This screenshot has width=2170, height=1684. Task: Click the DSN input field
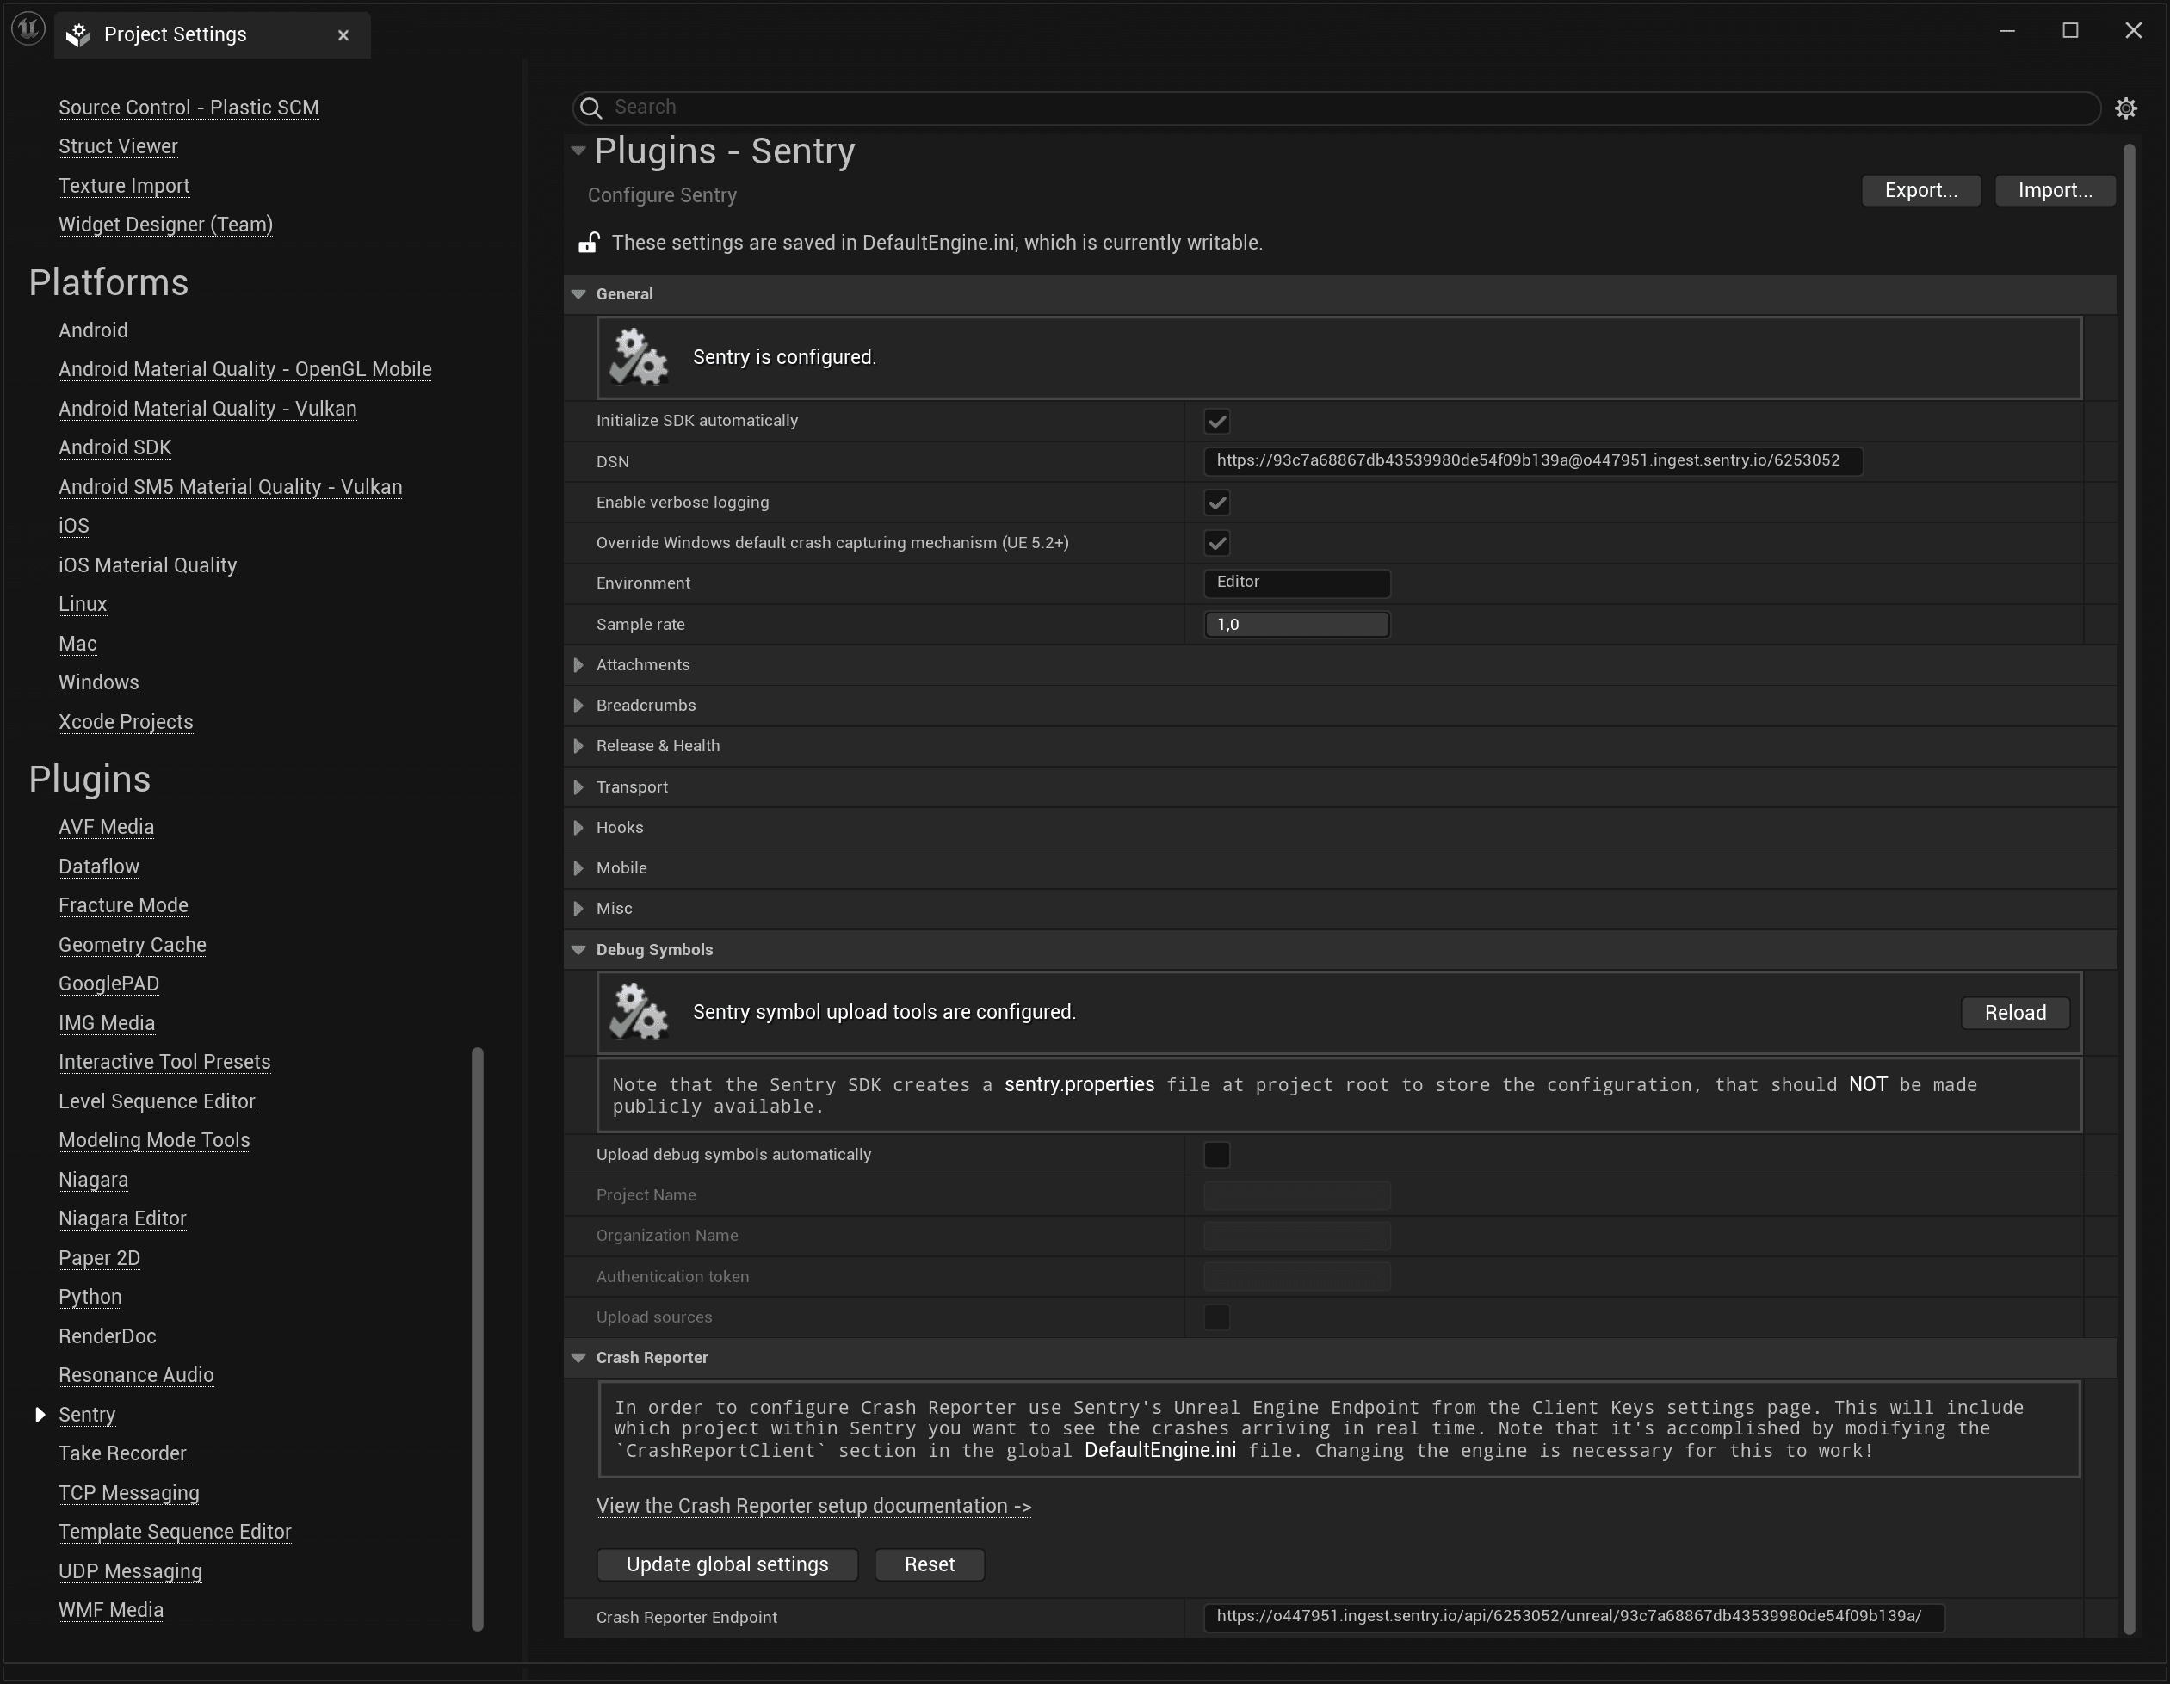pos(1529,460)
